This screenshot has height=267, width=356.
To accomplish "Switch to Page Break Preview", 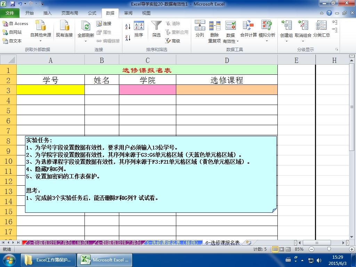I will (x=288, y=249).
